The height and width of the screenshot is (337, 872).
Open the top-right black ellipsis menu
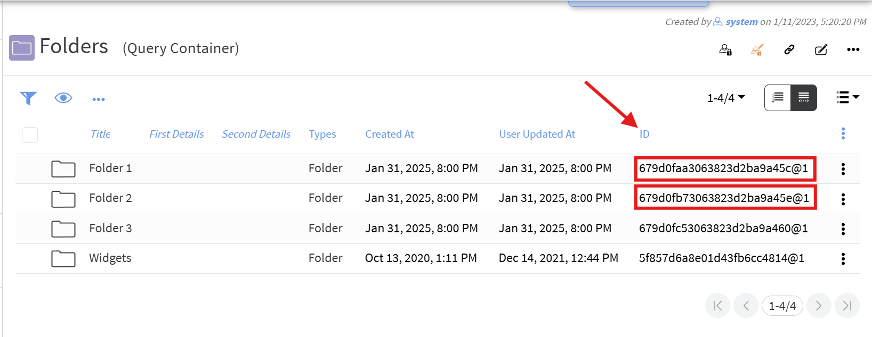[x=853, y=50]
